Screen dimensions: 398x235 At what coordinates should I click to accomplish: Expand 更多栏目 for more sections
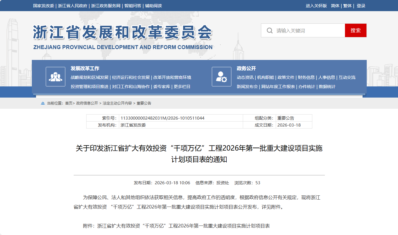(x=182, y=87)
